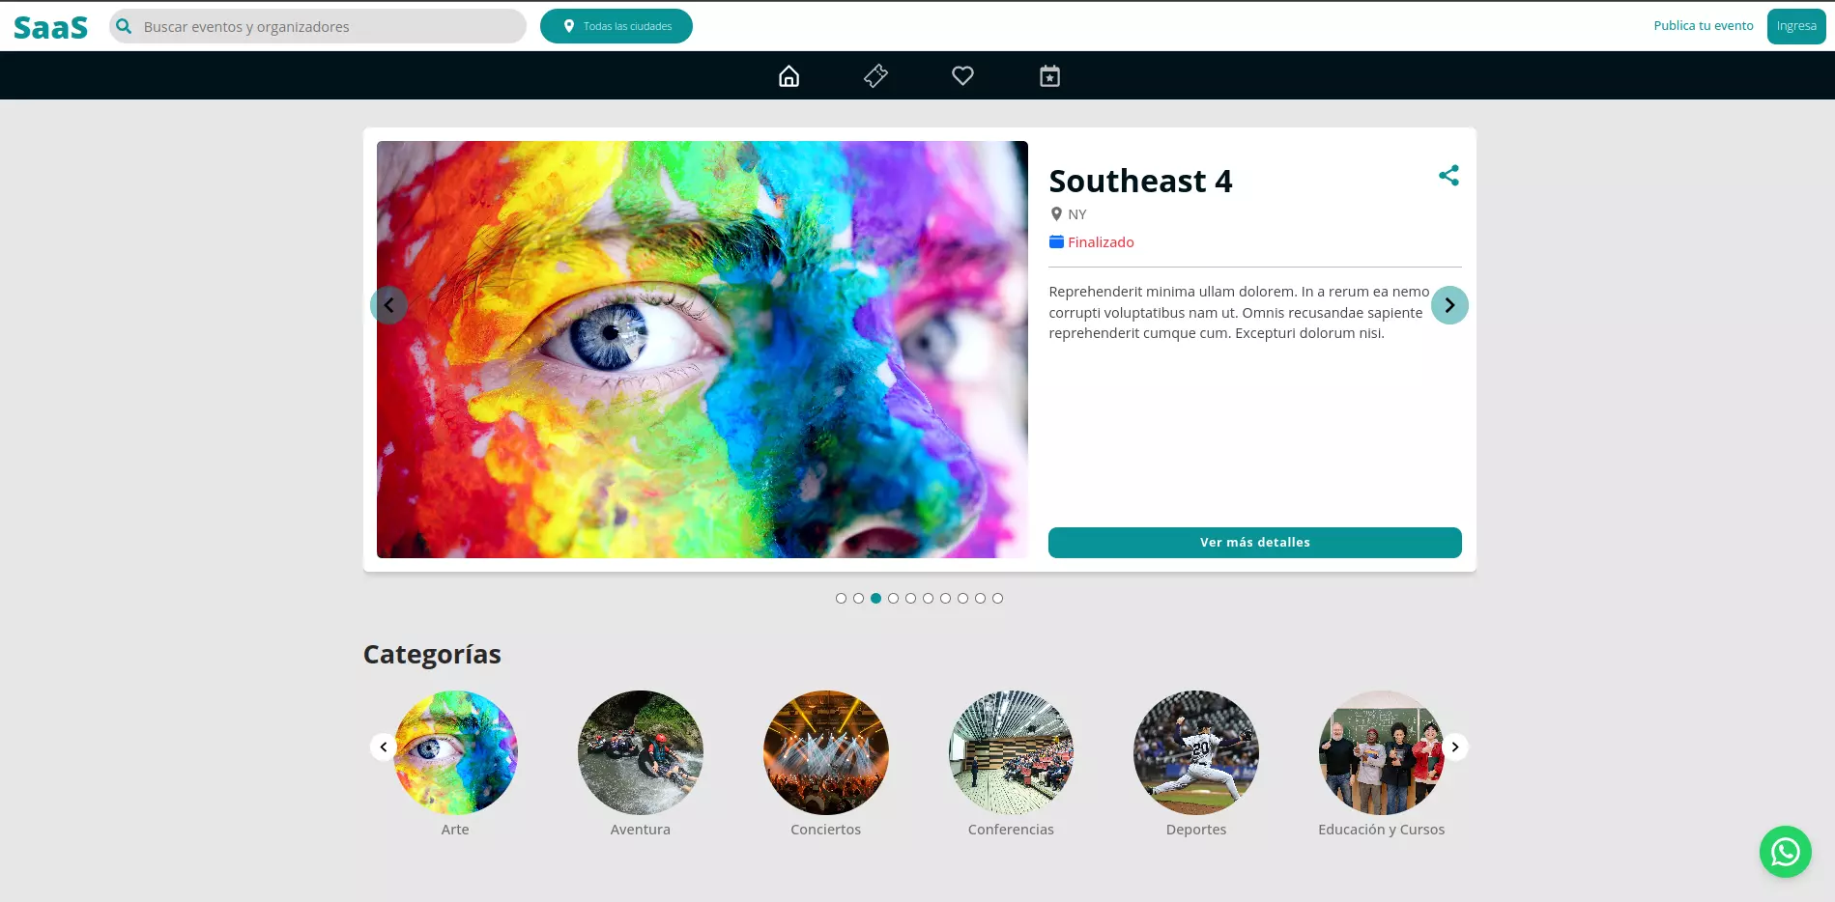The height and width of the screenshot is (902, 1835).
Task: Click the SaaS logo
Action: point(49,26)
